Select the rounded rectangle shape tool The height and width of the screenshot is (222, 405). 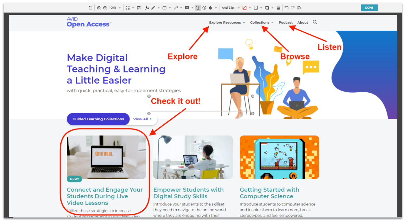164,8
